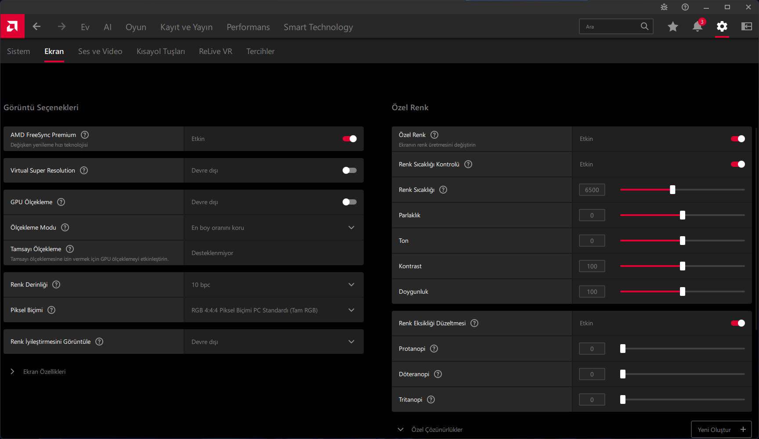Click Parlaklık slider handle

(683, 215)
